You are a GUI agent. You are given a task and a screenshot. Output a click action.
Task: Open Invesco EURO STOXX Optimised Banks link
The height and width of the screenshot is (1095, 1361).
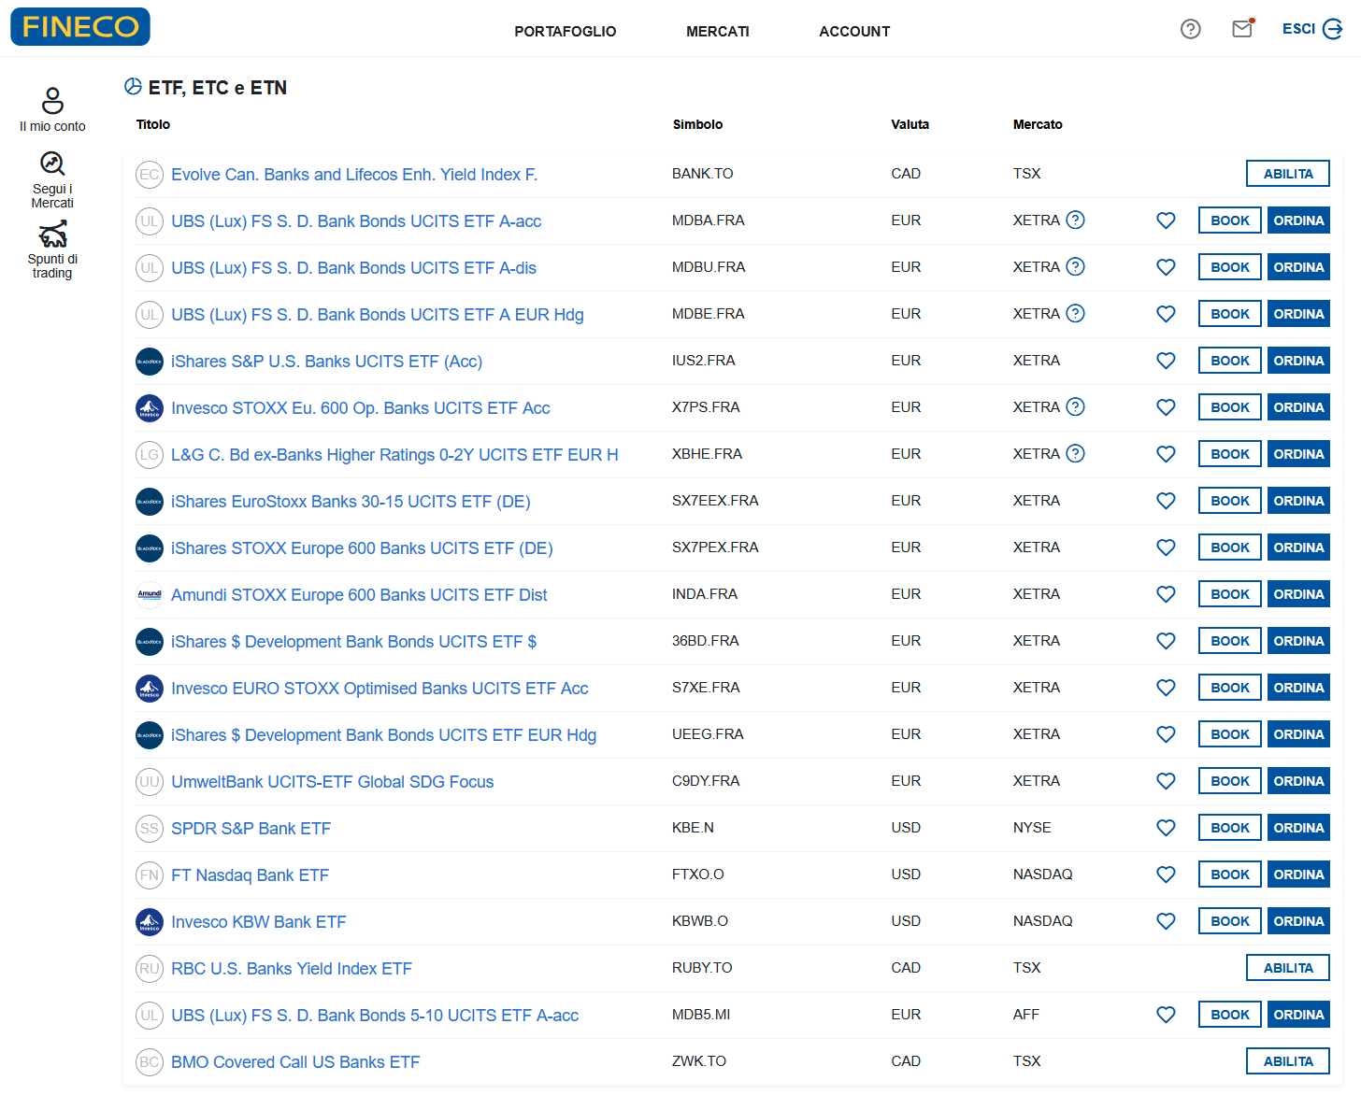coord(380,689)
